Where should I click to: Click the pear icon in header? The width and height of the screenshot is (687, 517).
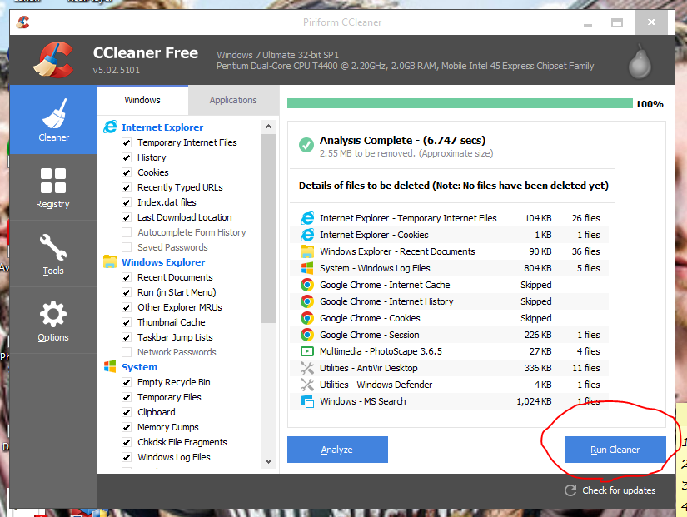(x=640, y=62)
